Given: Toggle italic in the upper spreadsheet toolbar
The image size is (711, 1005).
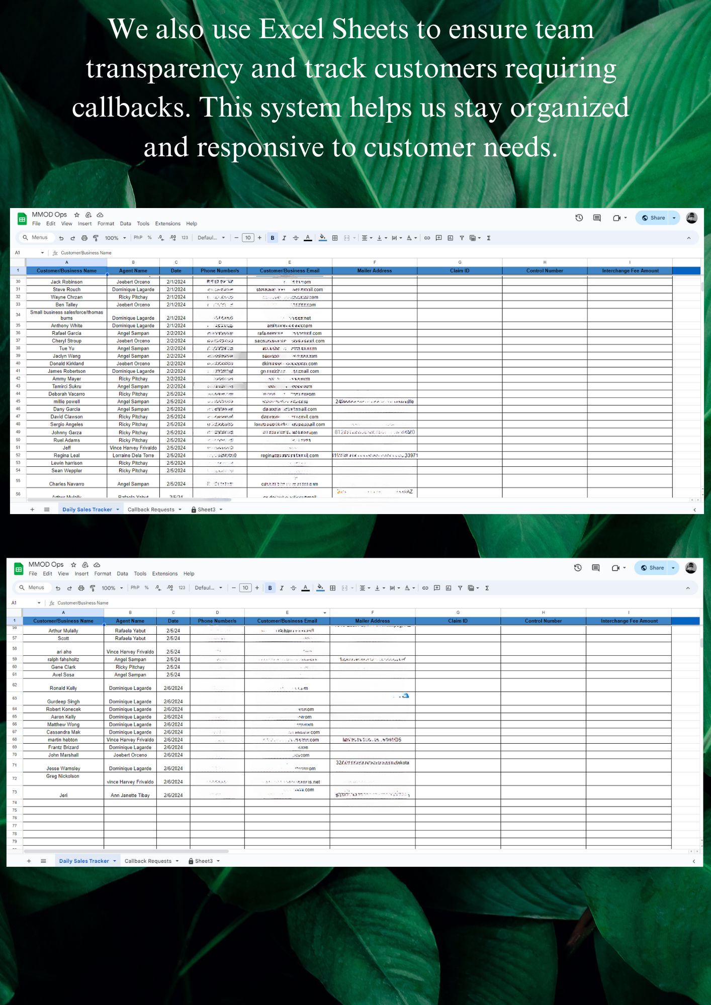Looking at the screenshot, I should tap(284, 238).
